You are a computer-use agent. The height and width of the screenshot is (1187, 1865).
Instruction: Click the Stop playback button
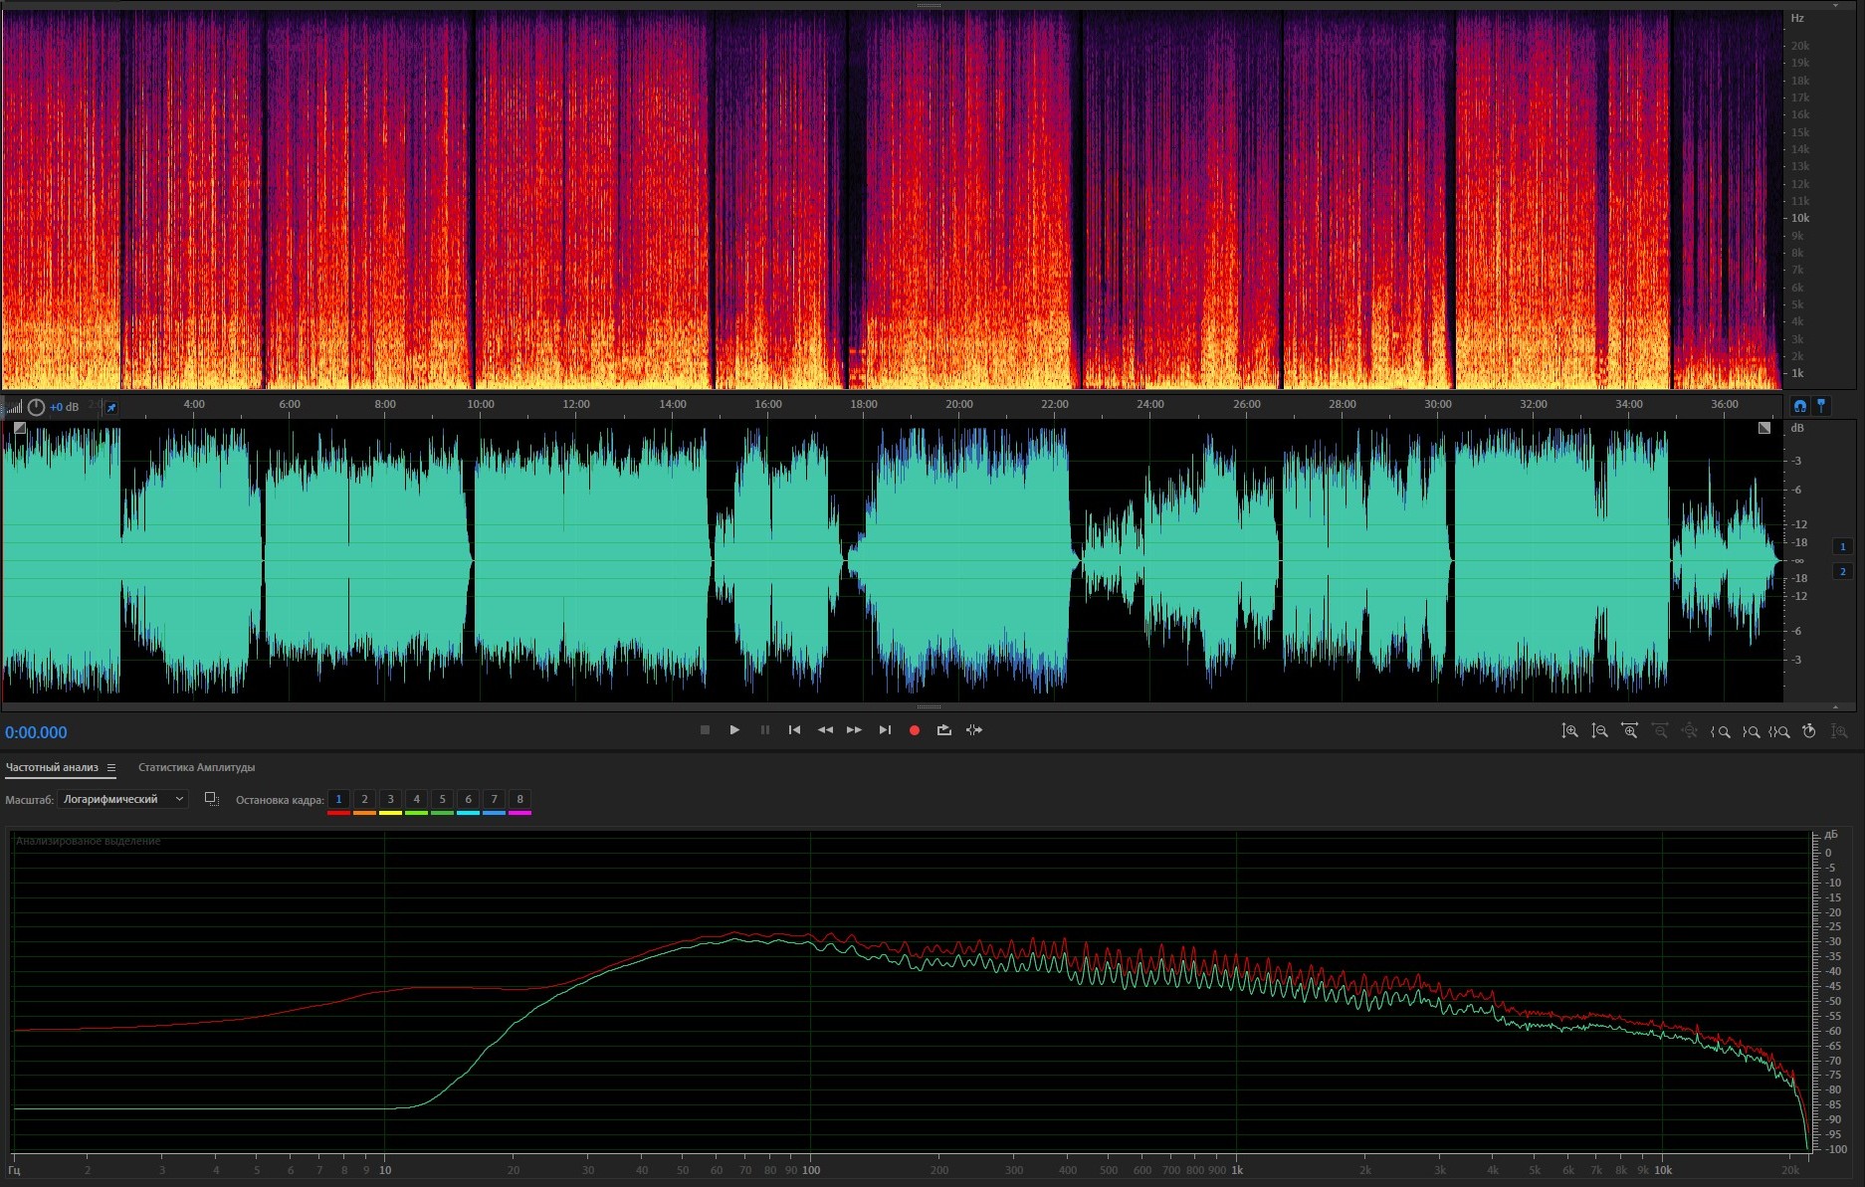(x=705, y=730)
